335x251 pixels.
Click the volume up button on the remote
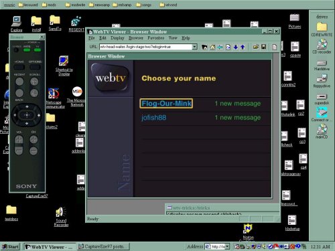(x=19, y=140)
